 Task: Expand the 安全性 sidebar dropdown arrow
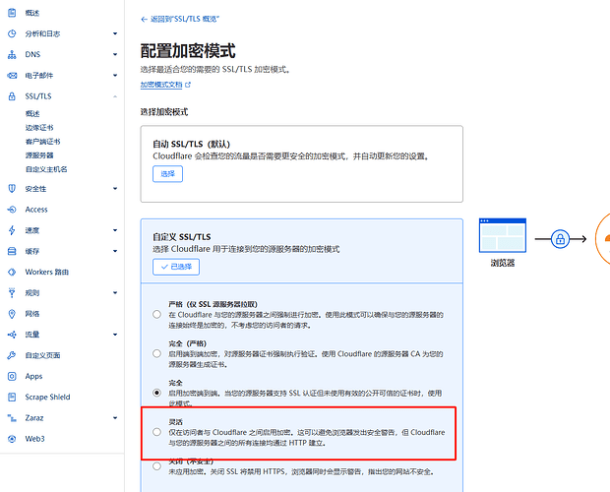[115, 189]
